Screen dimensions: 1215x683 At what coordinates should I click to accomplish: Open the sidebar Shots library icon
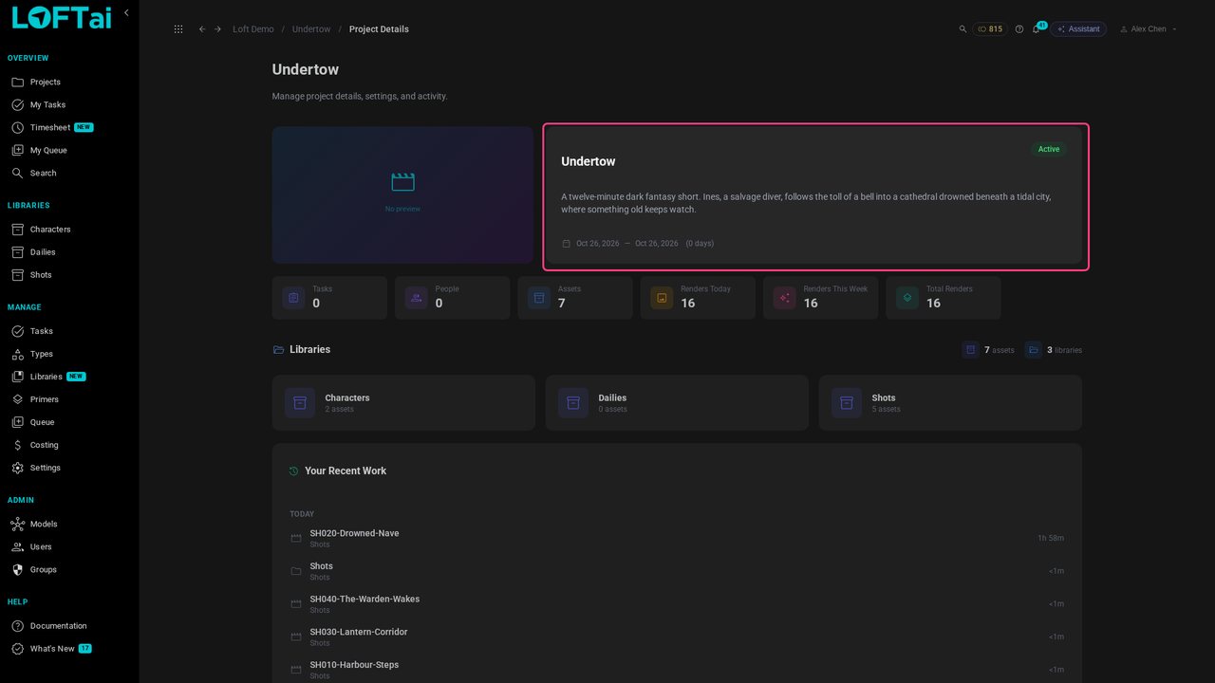coord(17,275)
